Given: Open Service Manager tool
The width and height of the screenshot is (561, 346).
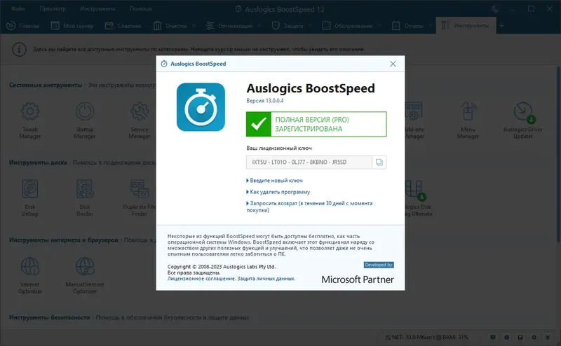Looking at the screenshot, I should (140, 120).
